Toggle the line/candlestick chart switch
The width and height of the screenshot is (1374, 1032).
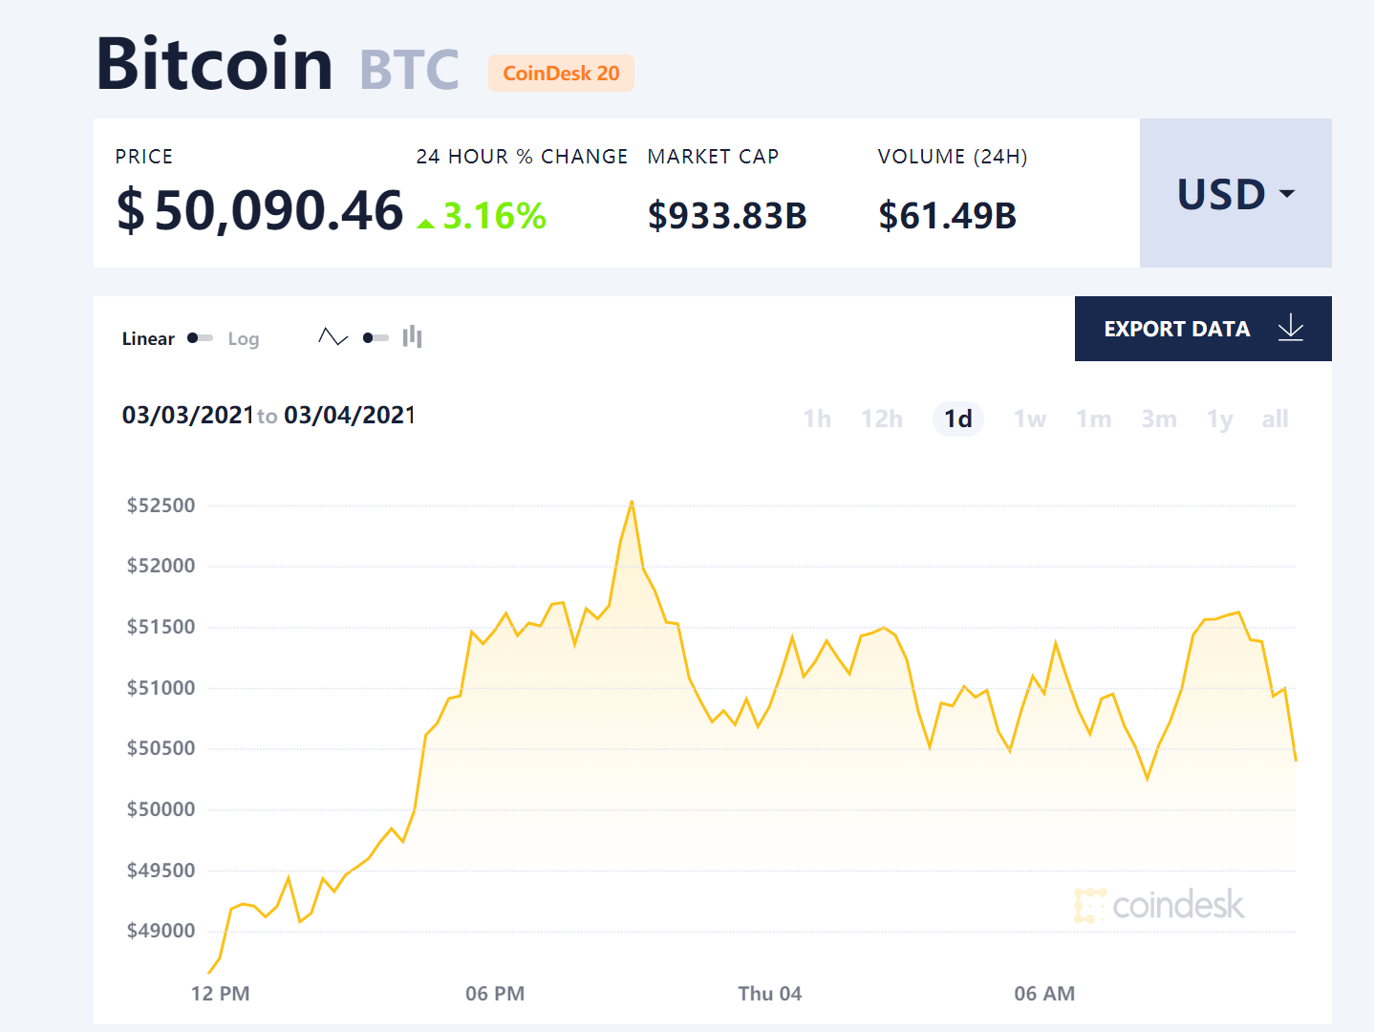click(376, 338)
